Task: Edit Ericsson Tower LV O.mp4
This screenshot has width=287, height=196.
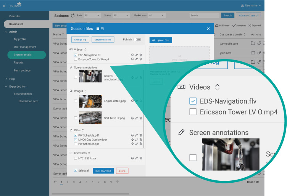Action: click(x=137, y=59)
